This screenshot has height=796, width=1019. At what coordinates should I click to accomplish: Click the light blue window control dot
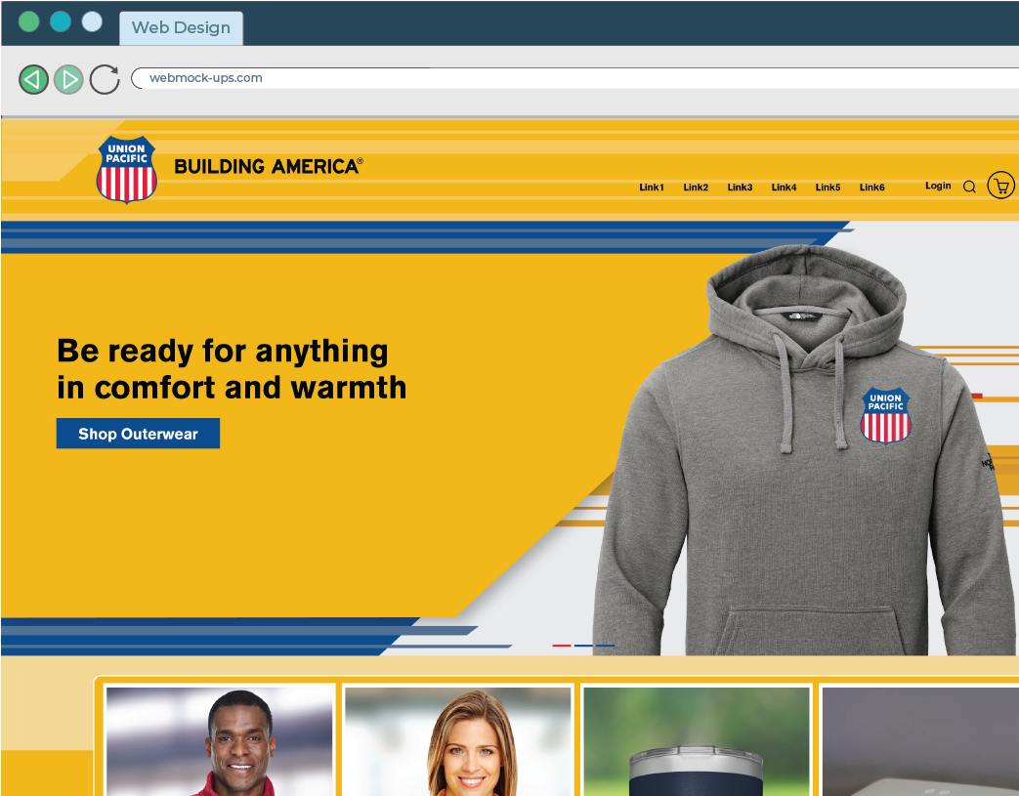(x=92, y=21)
